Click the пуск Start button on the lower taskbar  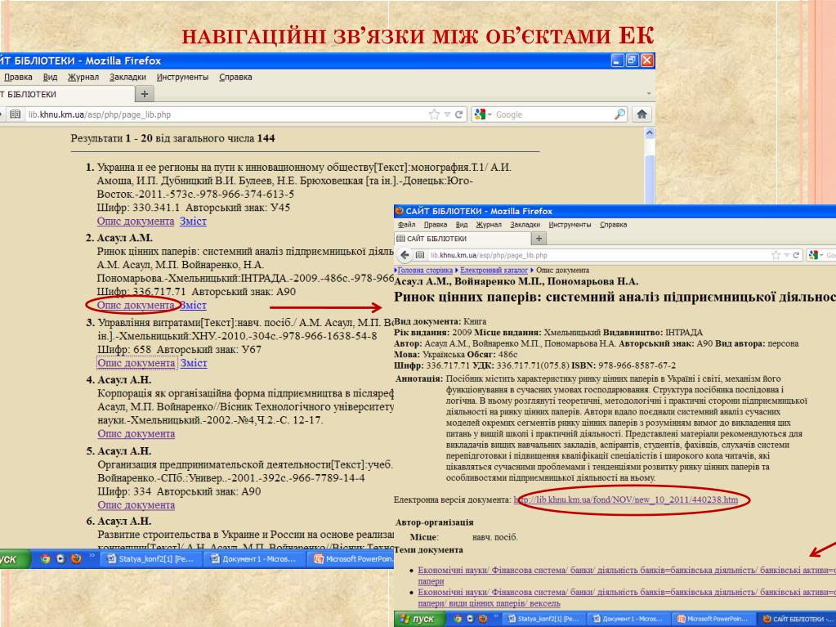419,619
